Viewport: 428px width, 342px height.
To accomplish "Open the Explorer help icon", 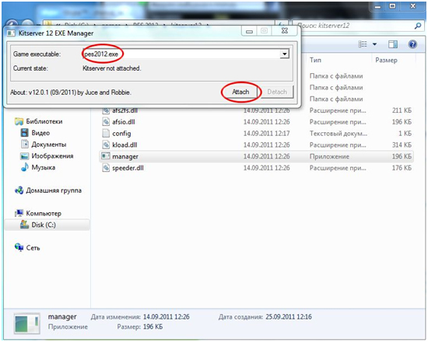I will [x=412, y=44].
